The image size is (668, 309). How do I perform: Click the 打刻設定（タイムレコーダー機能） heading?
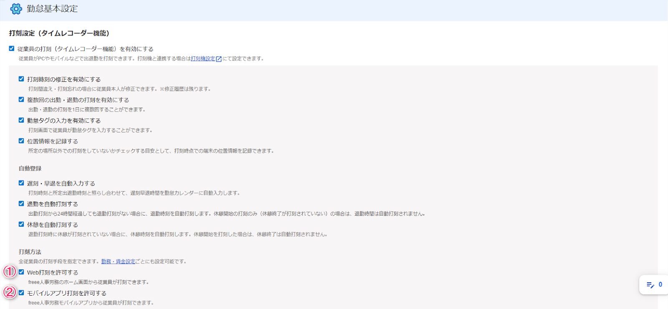(59, 33)
